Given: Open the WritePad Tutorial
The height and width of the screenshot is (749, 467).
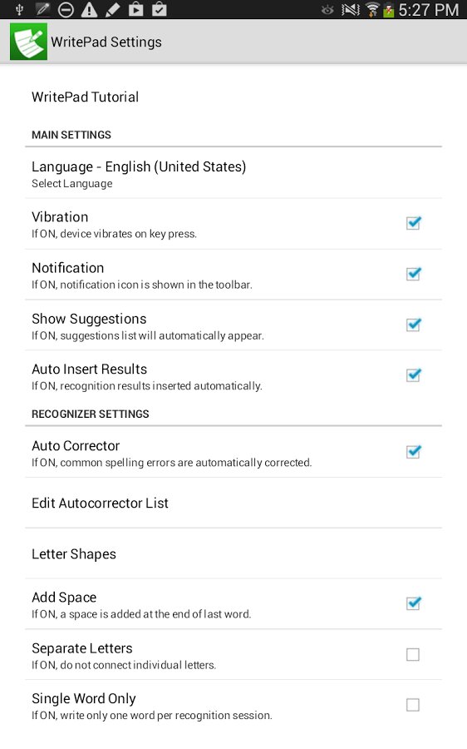Looking at the screenshot, I should [x=233, y=97].
